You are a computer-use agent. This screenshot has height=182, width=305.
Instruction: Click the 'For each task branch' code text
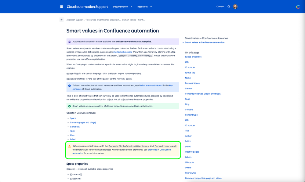click(165, 146)
